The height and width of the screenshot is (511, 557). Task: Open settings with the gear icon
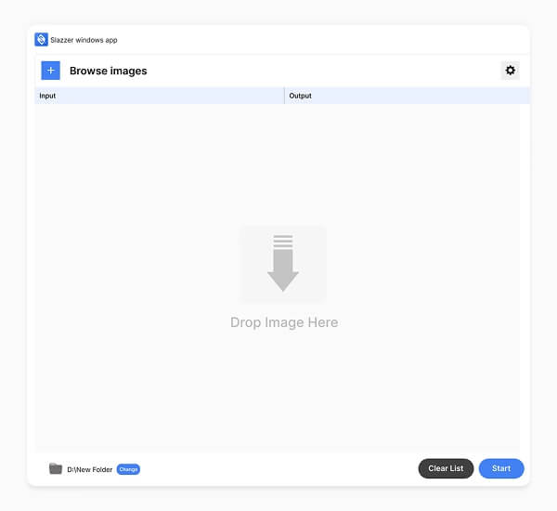tap(510, 71)
